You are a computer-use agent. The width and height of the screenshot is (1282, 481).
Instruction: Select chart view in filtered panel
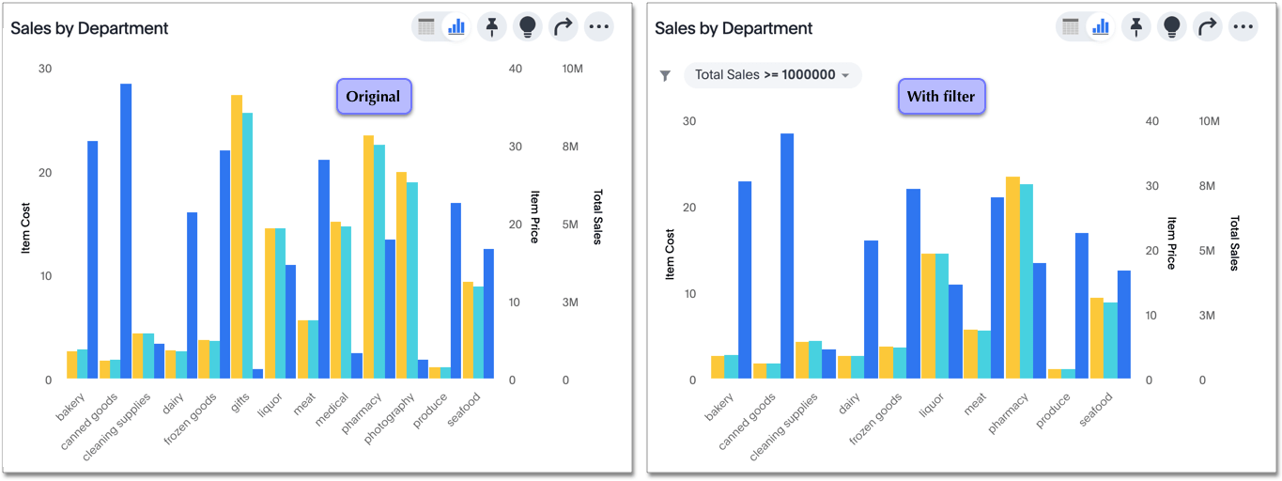tap(1101, 27)
